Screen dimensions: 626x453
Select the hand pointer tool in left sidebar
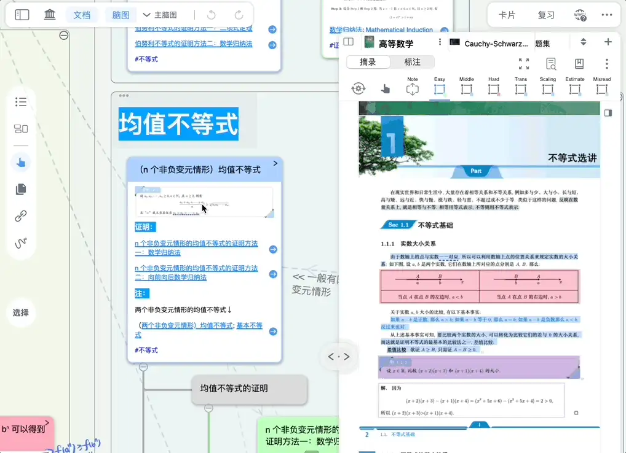coord(21,163)
